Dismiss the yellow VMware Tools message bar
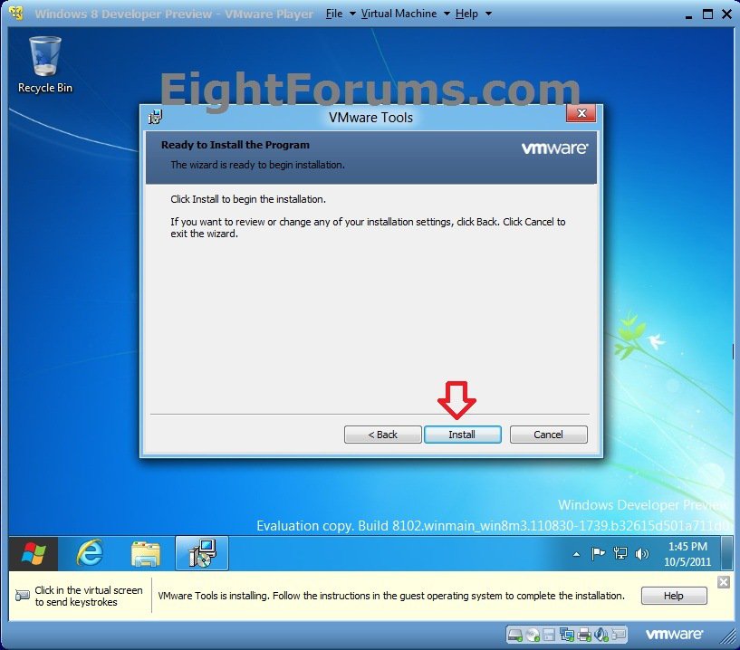This screenshot has width=740, height=650. pyautogui.click(x=723, y=582)
